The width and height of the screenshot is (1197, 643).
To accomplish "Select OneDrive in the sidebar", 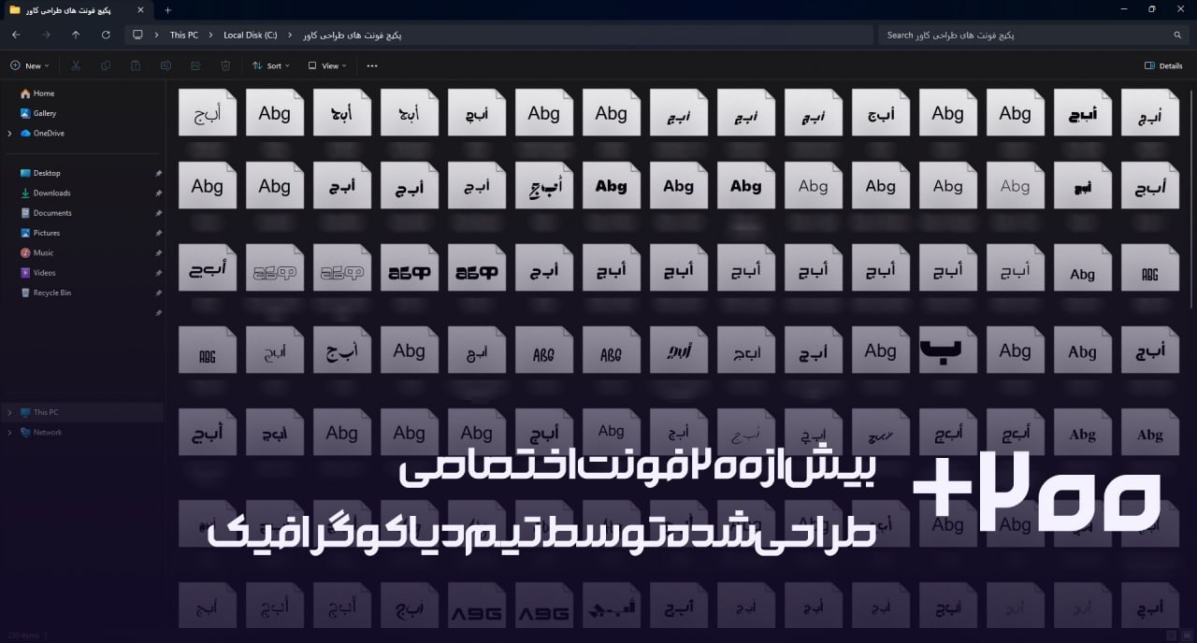I will point(42,134).
